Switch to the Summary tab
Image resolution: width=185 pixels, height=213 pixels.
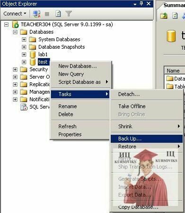click(174, 5)
